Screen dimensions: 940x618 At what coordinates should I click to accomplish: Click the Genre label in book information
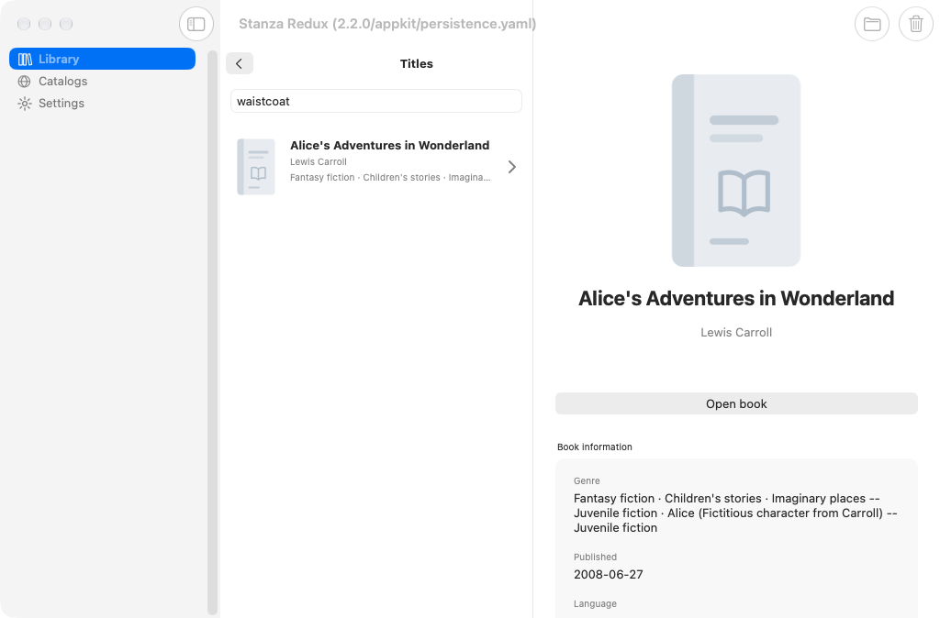(x=587, y=480)
